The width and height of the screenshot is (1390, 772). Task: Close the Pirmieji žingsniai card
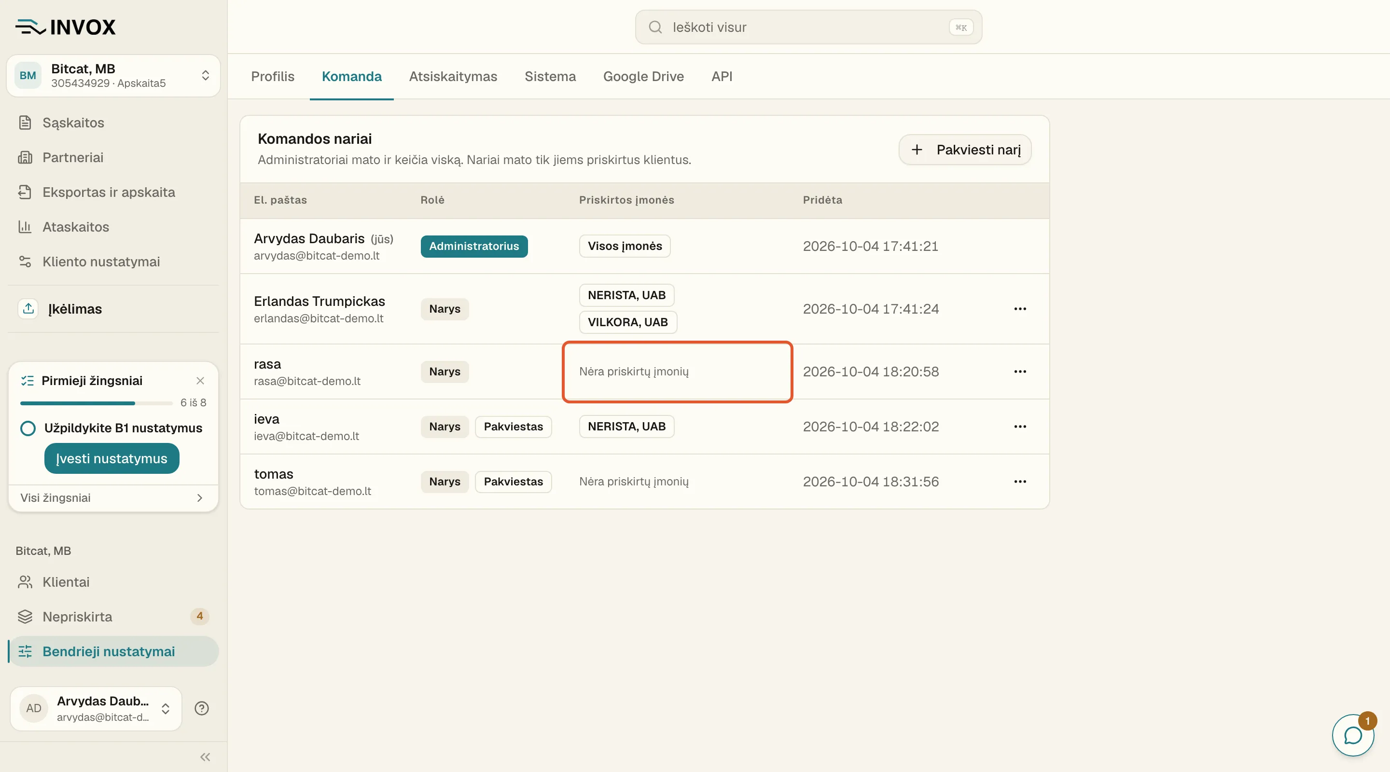click(200, 380)
